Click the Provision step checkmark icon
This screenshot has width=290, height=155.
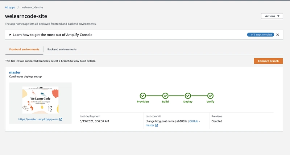pos(142,96)
